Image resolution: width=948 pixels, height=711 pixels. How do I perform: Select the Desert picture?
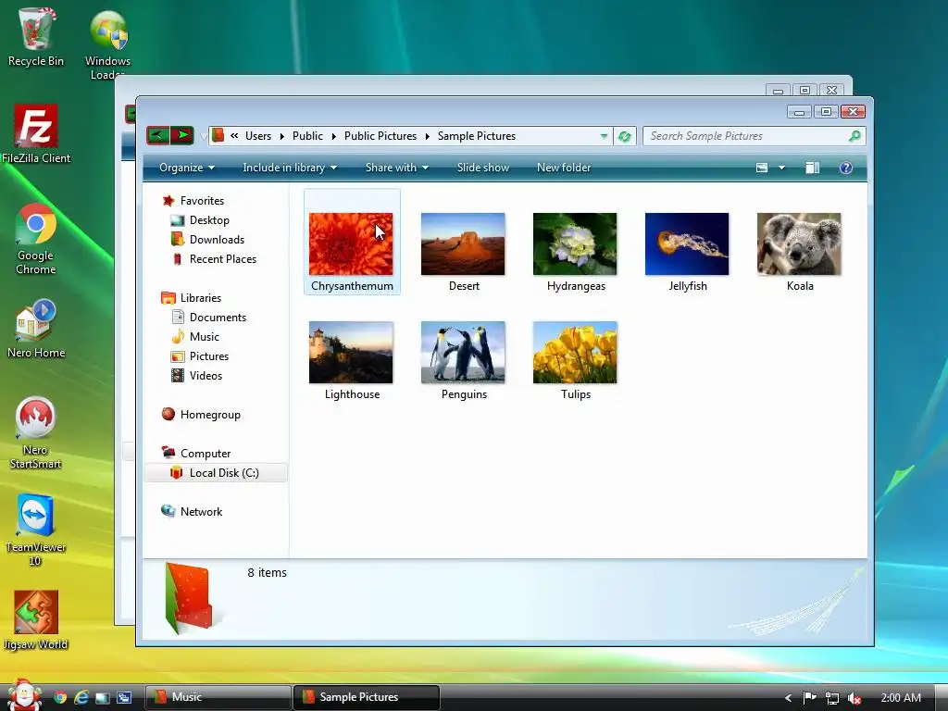[463, 243]
